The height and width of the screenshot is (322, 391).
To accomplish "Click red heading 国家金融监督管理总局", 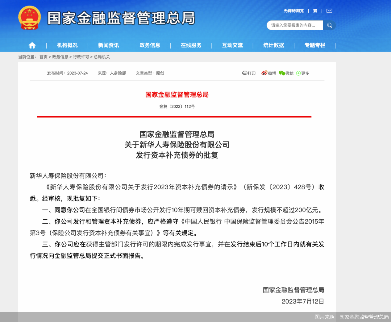I will pos(177,95).
